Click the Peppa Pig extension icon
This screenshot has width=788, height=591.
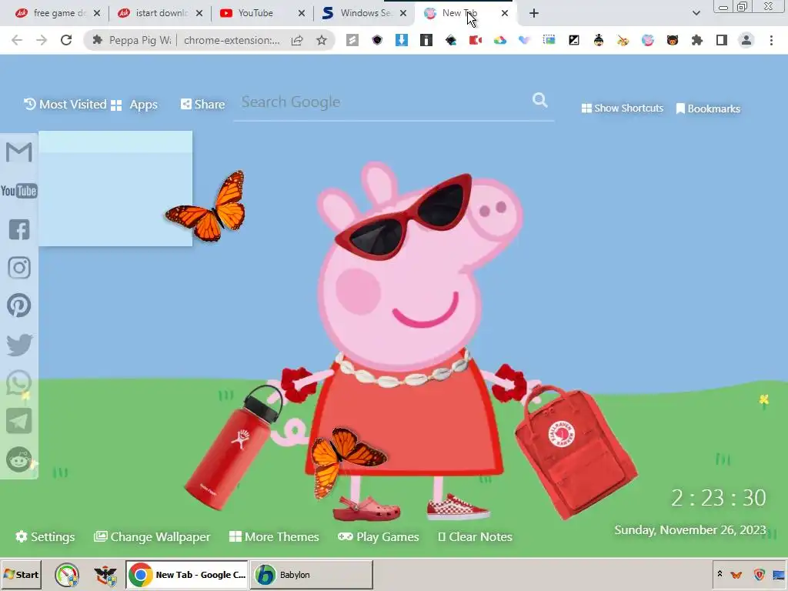648,40
